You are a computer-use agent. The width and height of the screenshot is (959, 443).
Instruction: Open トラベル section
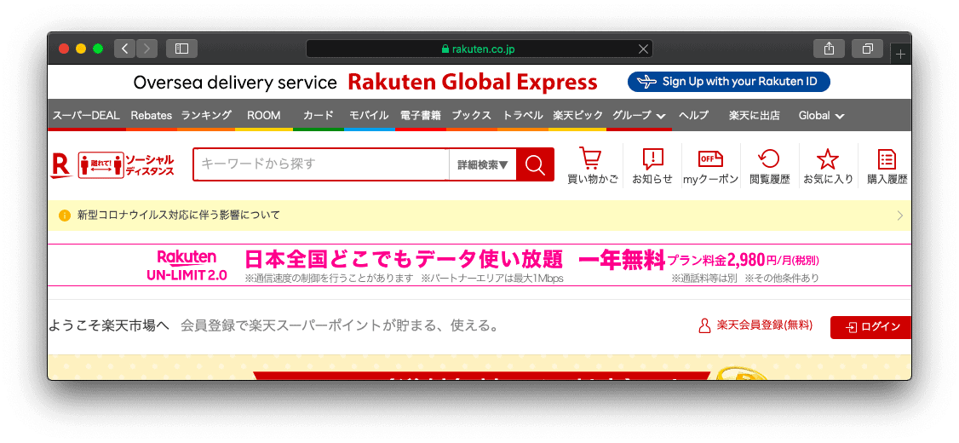(x=522, y=115)
